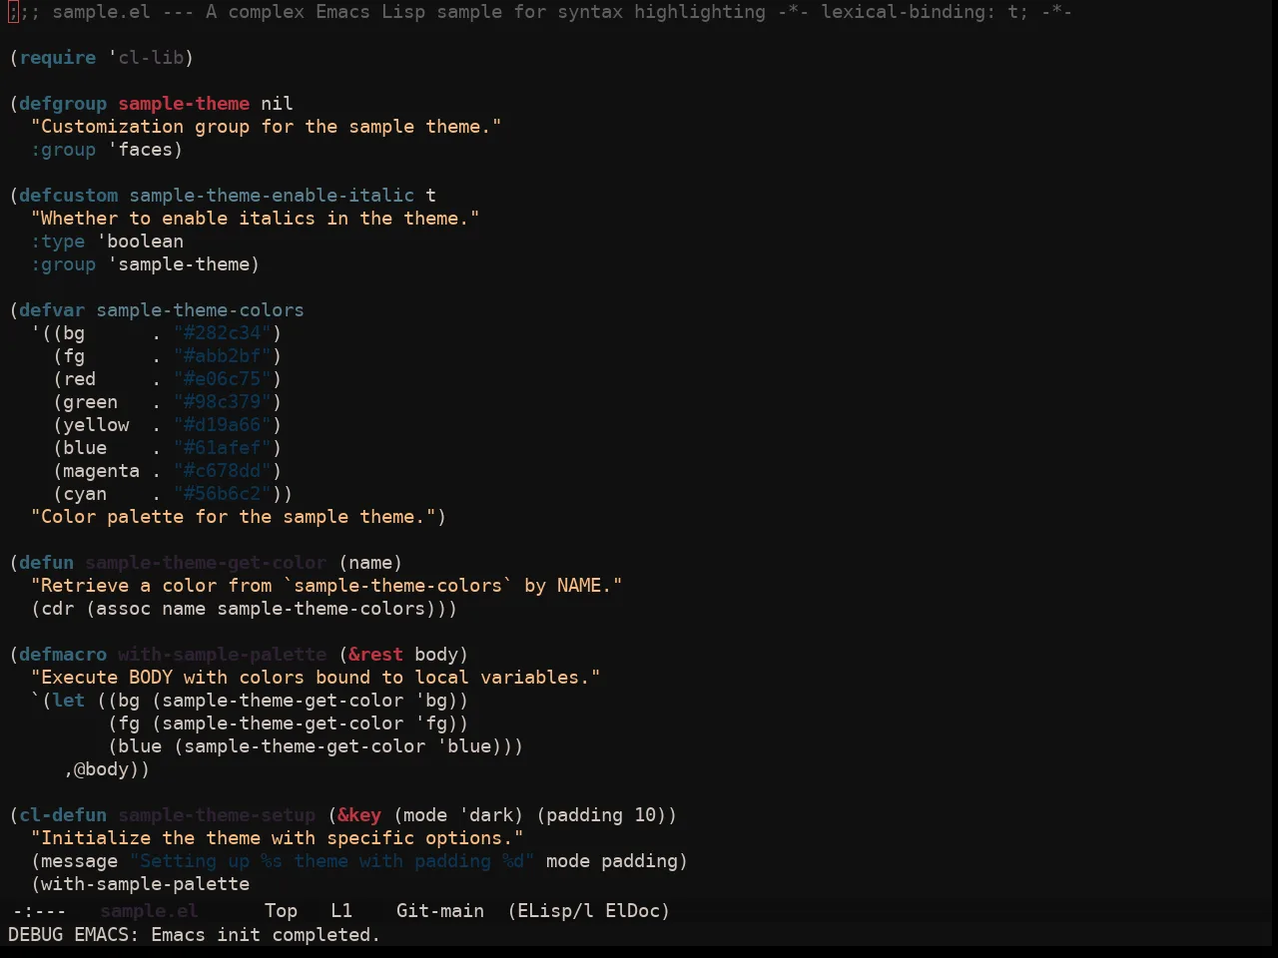Image resolution: width=1278 pixels, height=958 pixels.
Task: Click docstring 'Initialize the theme with specific options.'
Action: [x=278, y=838]
